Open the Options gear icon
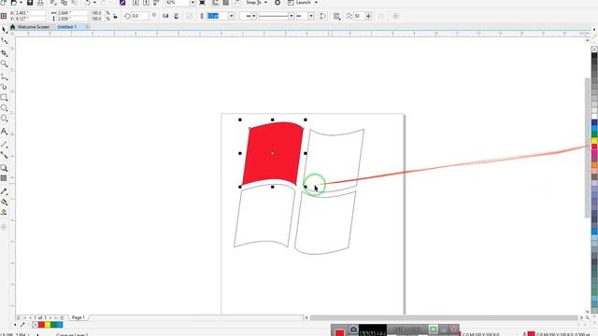Screen dimensions: 598x336 [x=278, y=2]
